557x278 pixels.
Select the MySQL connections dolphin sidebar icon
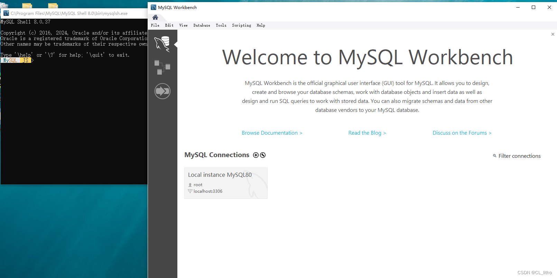[x=162, y=44]
